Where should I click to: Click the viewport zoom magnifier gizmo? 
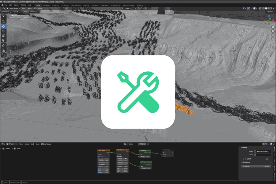coord(273,27)
